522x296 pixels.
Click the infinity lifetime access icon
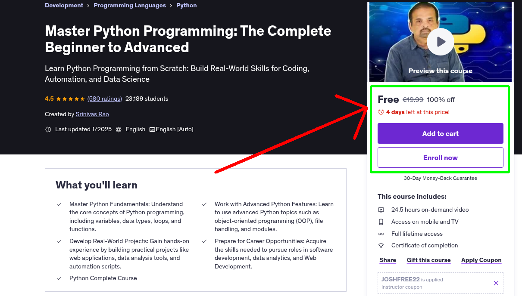click(381, 234)
